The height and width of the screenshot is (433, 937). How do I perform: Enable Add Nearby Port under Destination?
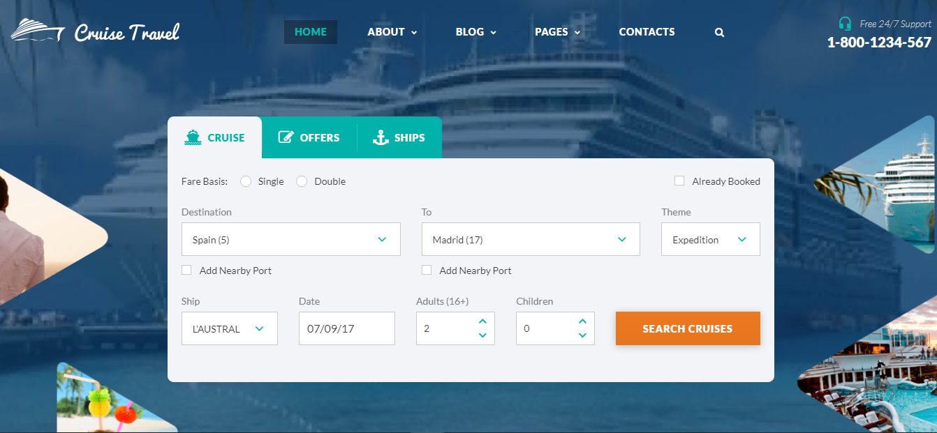tap(186, 271)
